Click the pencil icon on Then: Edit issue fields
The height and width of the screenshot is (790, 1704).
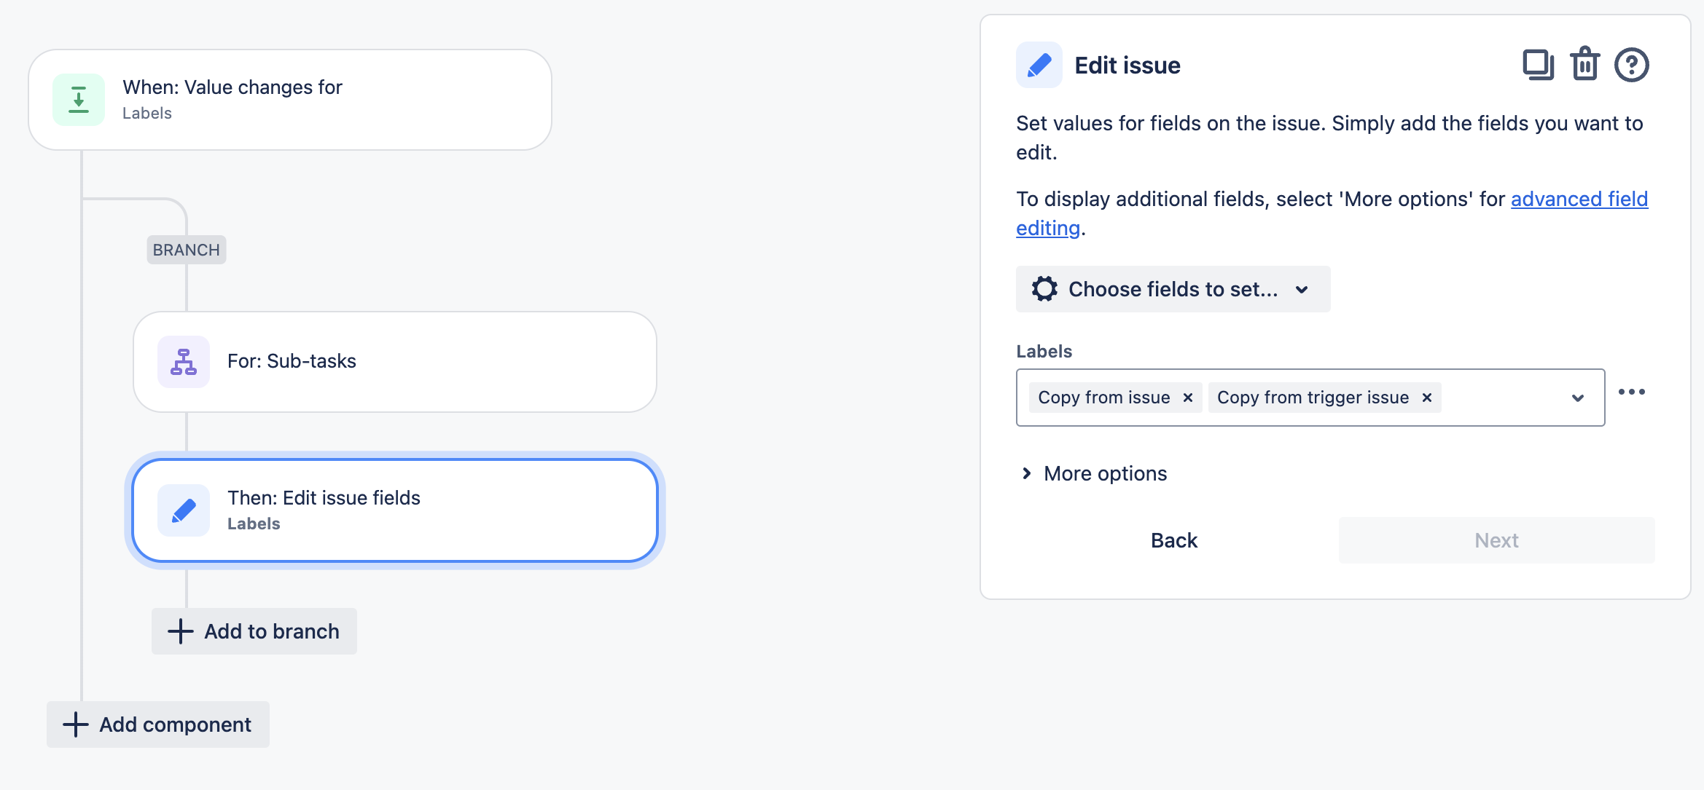click(x=183, y=510)
